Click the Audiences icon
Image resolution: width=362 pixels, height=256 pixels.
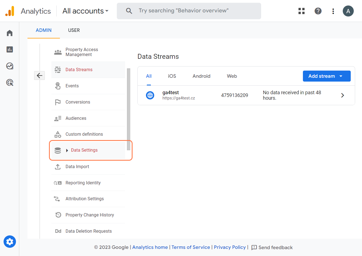58,118
